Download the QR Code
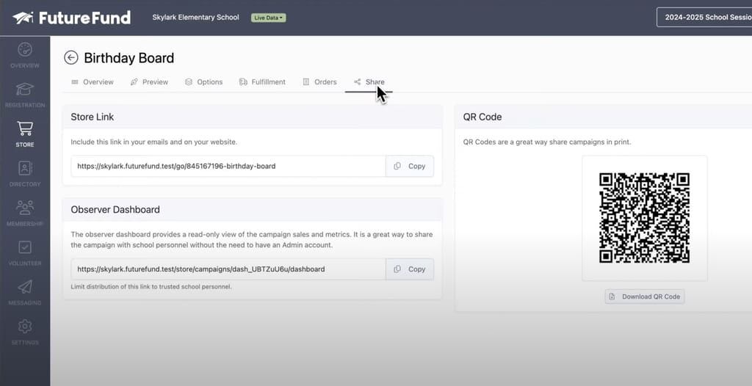Viewport: 752px width, 386px height. (645, 296)
